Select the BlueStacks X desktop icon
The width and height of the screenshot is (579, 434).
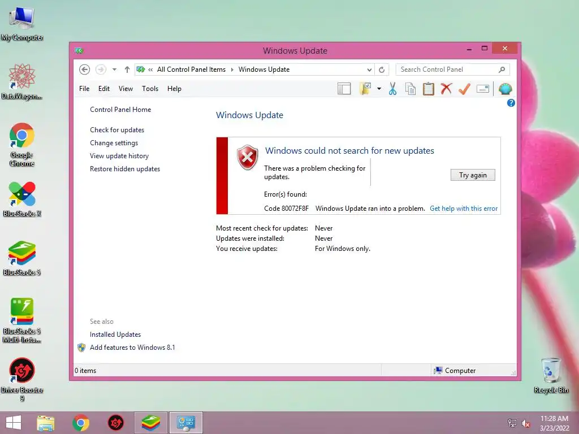(x=22, y=199)
